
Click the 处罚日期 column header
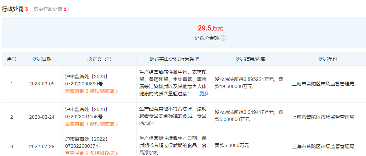click(42, 59)
